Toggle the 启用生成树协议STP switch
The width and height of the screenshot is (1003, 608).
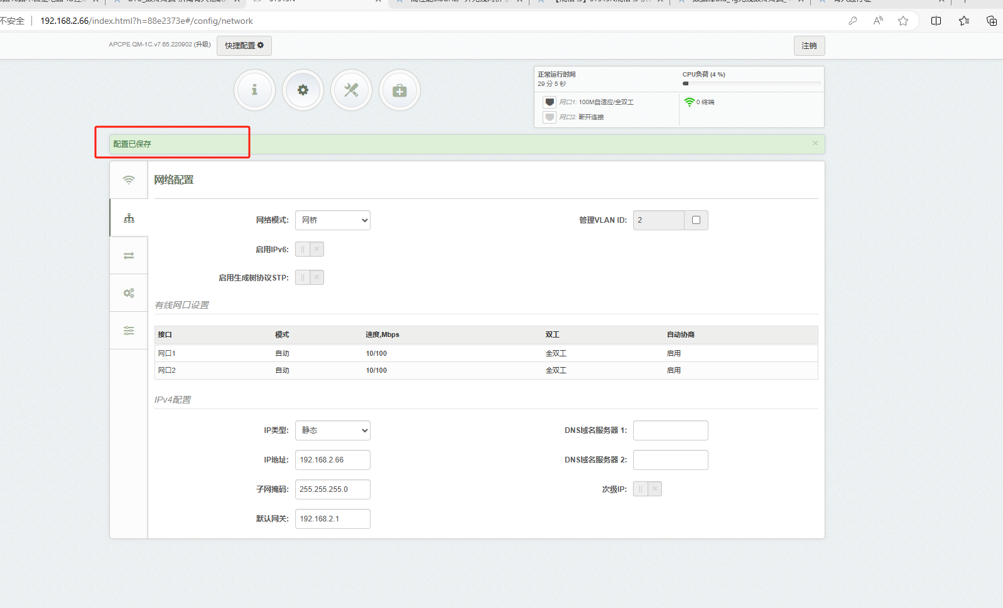pyautogui.click(x=310, y=277)
